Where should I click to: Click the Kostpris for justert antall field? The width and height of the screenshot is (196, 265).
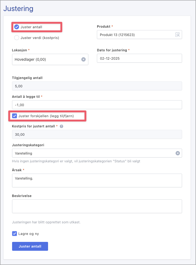tap(97, 134)
